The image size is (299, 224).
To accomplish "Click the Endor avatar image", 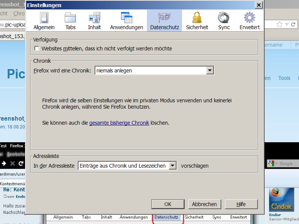I will point(281,200).
